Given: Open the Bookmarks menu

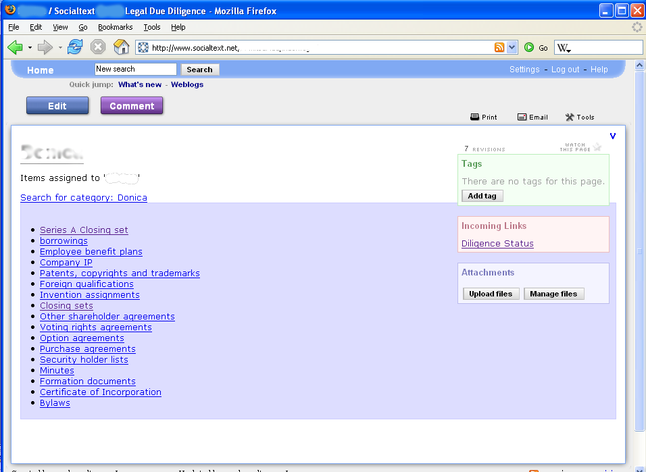Looking at the screenshot, I should point(115,27).
